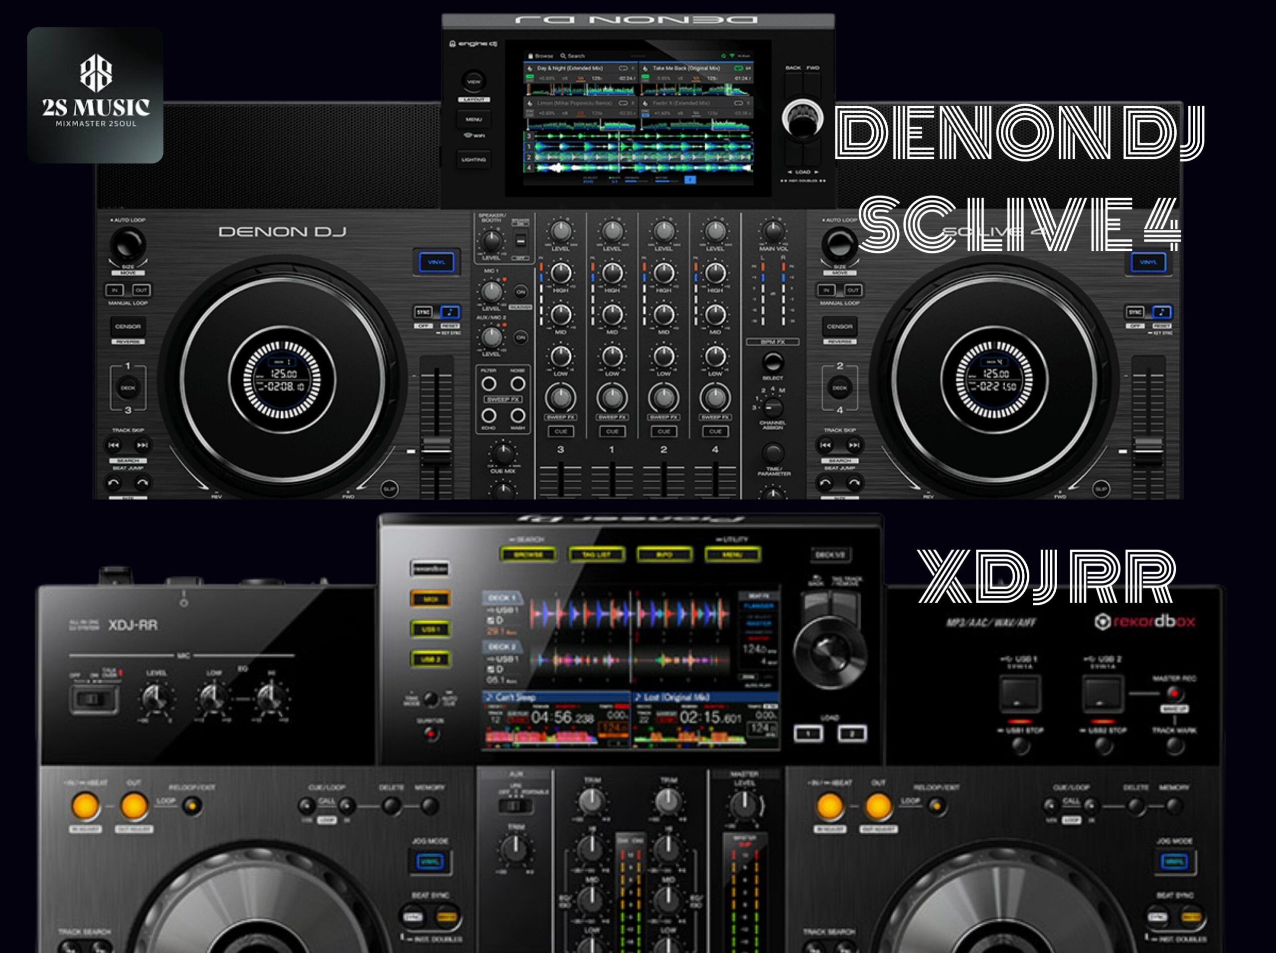Select NOISE sweep FX button
The height and width of the screenshot is (953, 1276).
click(x=518, y=383)
